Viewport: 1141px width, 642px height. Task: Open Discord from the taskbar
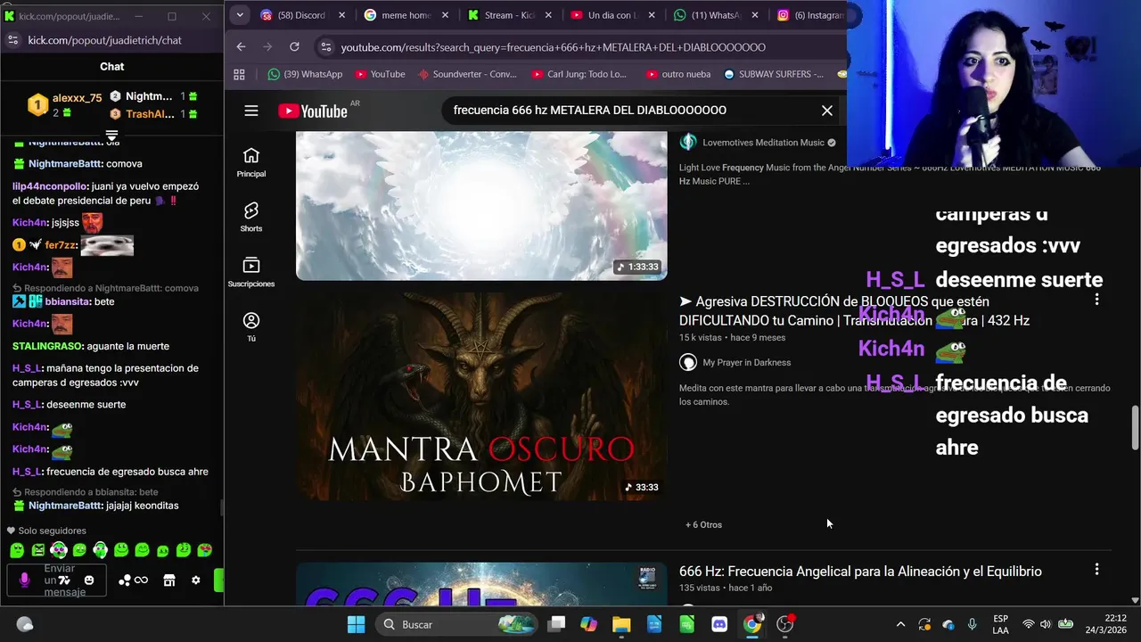click(719, 624)
